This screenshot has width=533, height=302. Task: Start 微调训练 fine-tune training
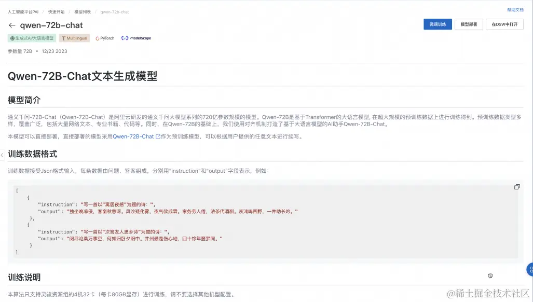pos(438,24)
